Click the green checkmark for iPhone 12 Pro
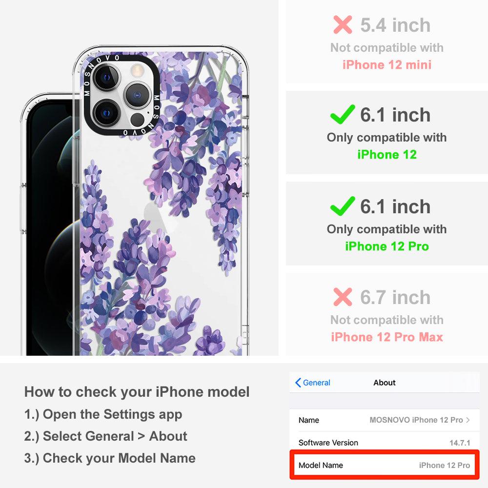The width and height of the screenshot is (488, 488). [x=343, y=206]
